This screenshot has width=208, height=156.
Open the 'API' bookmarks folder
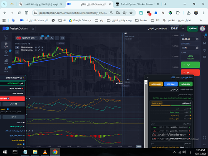[x=155, y=20]
